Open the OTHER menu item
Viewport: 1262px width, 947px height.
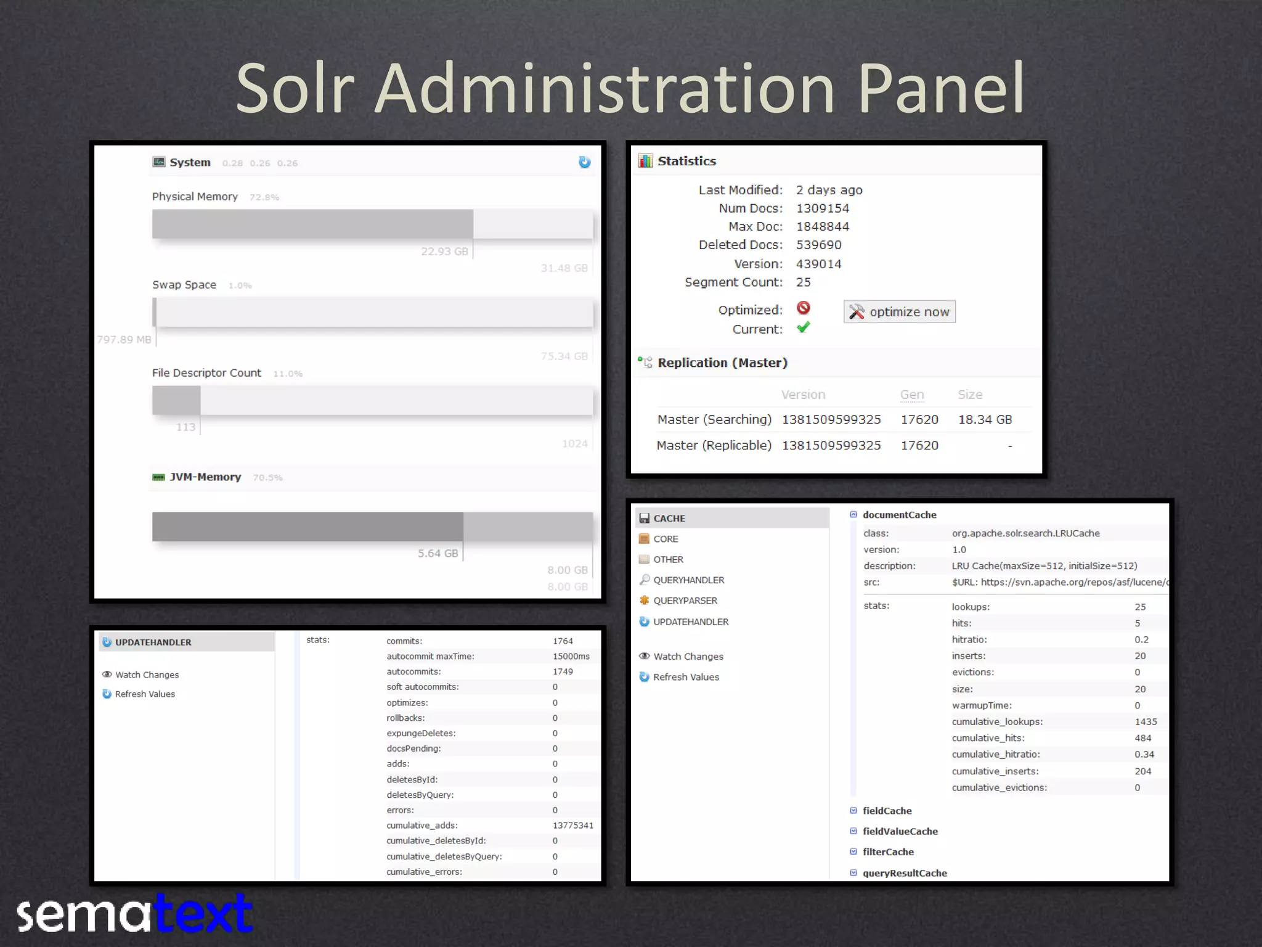668,559
